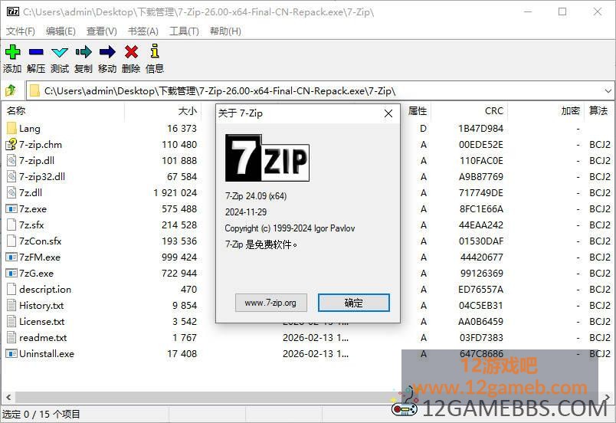Click the Extract (解压) minus icon

click(x=36, y=51)
